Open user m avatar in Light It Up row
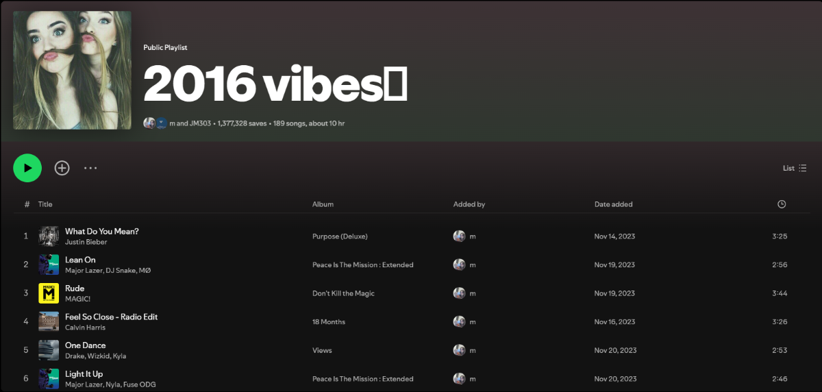 [x=459, y=379]
